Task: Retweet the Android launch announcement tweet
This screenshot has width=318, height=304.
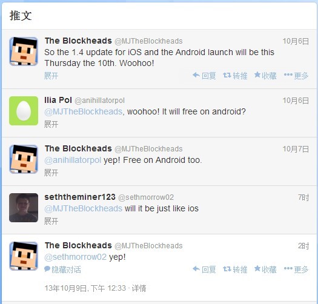Action: 235,76
